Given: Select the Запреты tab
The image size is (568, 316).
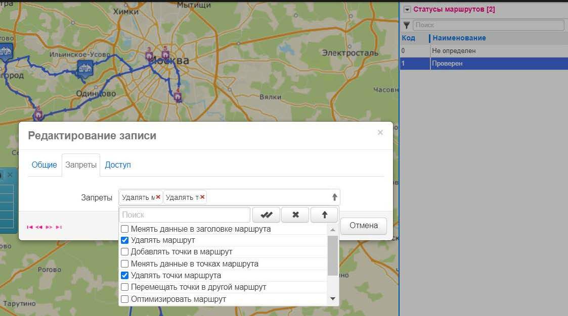Looking at the screenshot, I should point(81,165).
